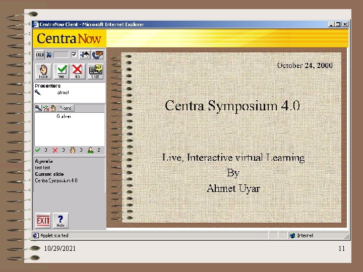
Task: Toggle the checkbox next to the volume bar
Action: [x=74, y=54]
